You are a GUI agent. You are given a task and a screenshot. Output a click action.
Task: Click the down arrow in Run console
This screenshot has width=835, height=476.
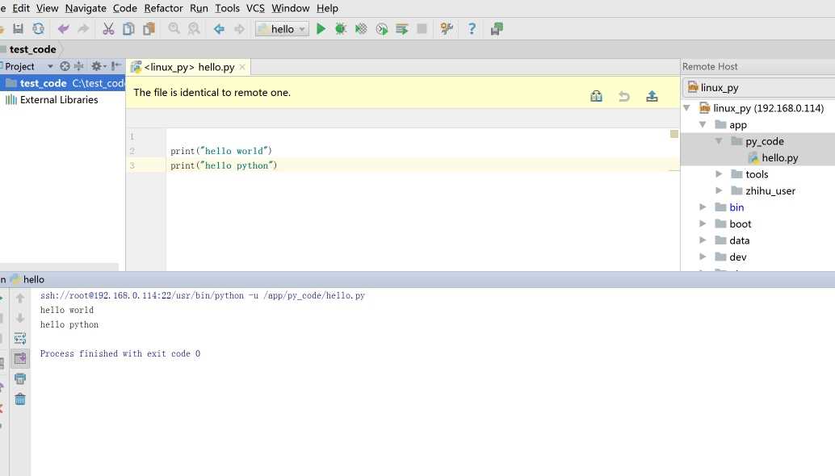[x=19, y=318]
